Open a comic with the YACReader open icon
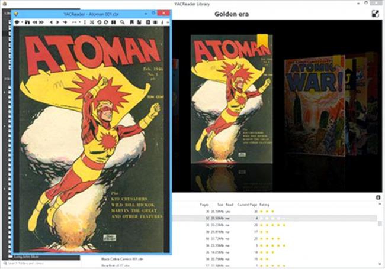The width and height of the screenshot is (385, 269). pyautogui.click(x=17, y=22)
